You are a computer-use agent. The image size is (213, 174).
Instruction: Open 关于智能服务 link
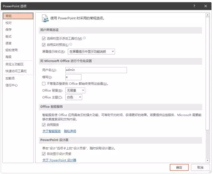pyautogui.click(x=51, y=131)
